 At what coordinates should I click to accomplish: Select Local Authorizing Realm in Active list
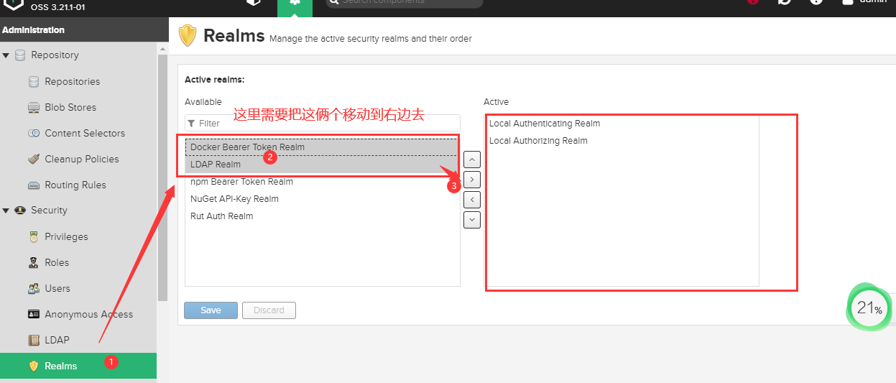pos(622,141)
